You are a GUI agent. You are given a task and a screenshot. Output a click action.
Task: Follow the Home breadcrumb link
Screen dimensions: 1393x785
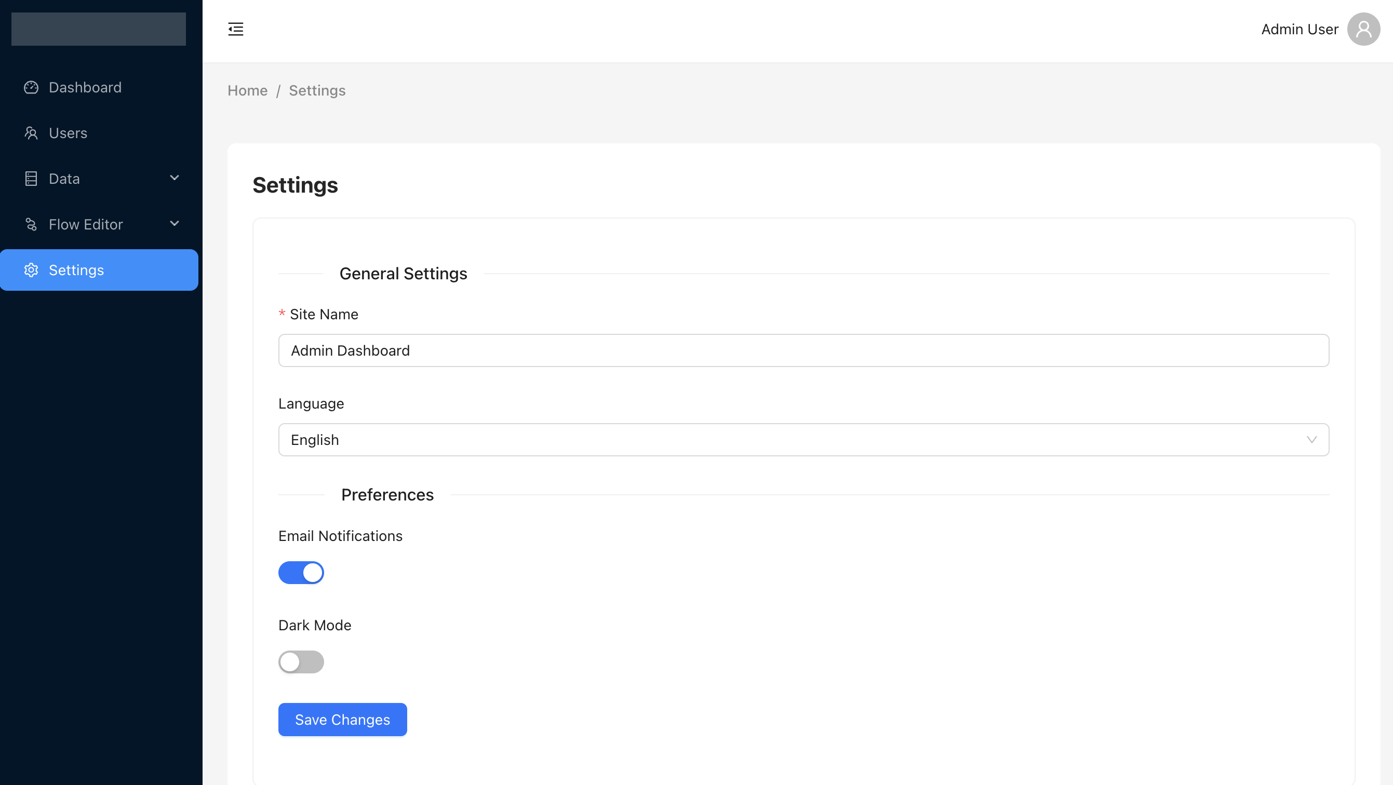[x=247, y=90]
